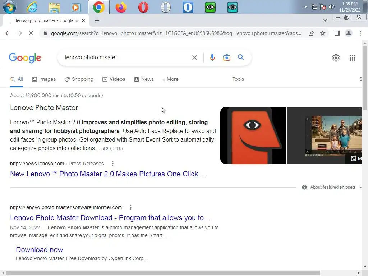Go to Google home via logo
The height and width of the screenshot is (276, 368).
(x=25, y=58)
